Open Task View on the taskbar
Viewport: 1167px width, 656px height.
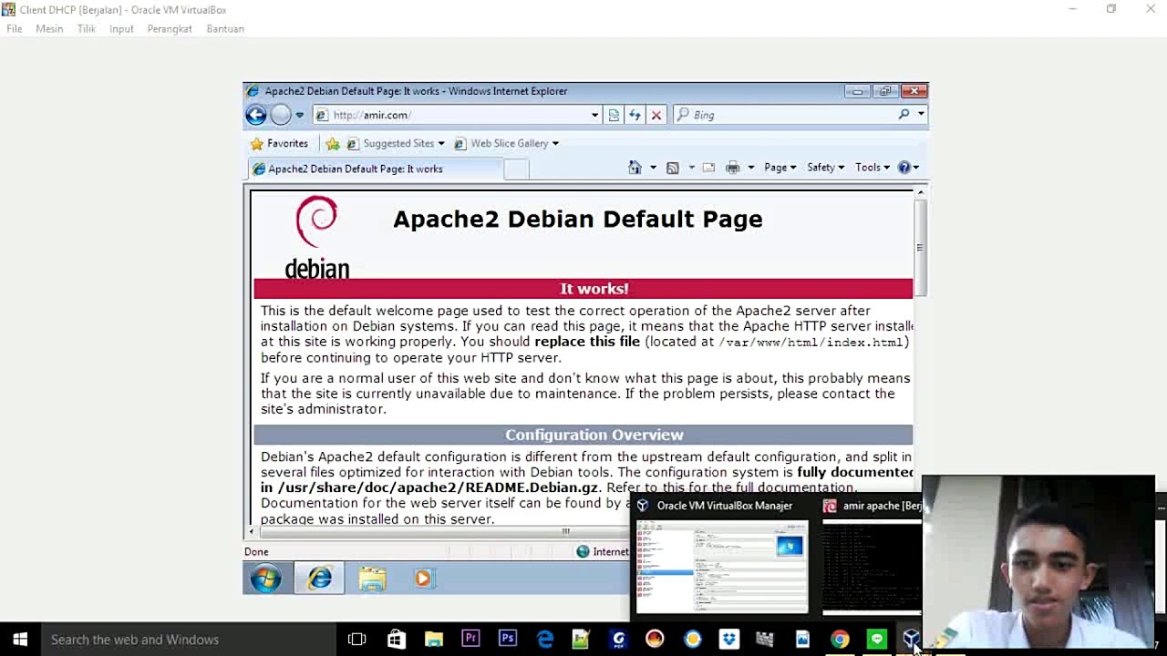pos(357,640)
